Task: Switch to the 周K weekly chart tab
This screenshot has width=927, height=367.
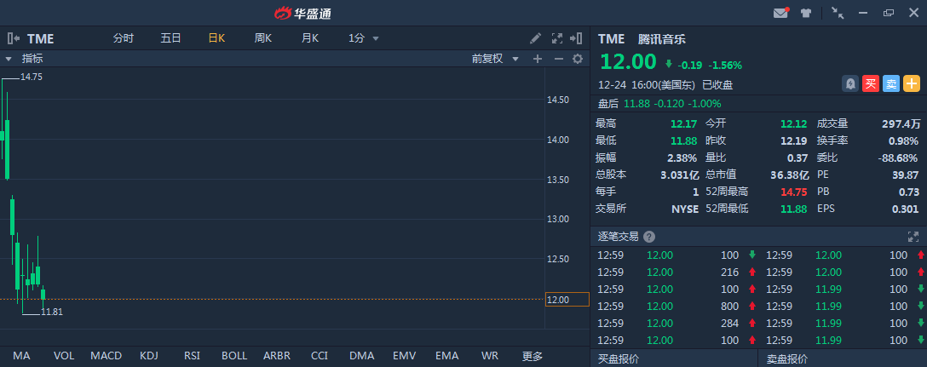Action: (x=262, y=38)
